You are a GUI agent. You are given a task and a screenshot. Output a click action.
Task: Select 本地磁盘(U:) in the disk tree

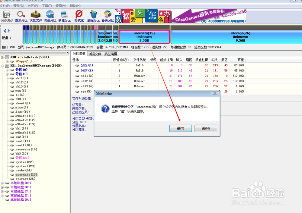click(x=21, y=200)
